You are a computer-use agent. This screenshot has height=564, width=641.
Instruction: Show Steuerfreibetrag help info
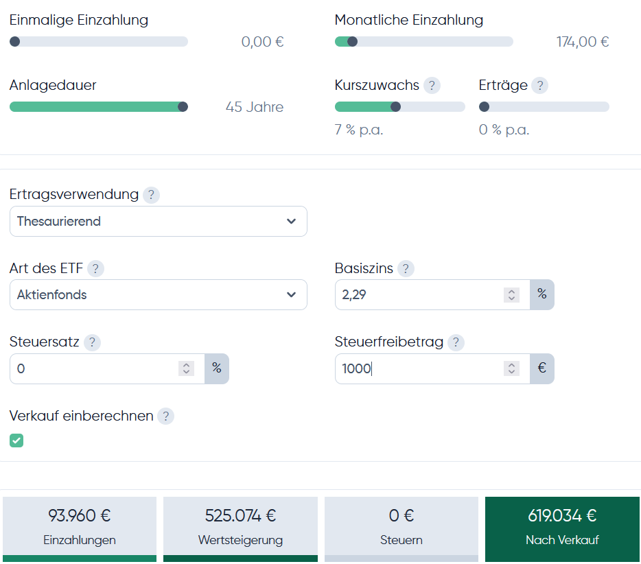point(456,342)
